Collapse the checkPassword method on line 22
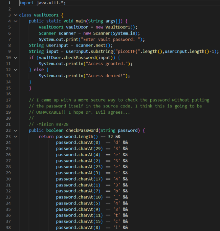The image size is (220, 231). (x=15, y=130)
